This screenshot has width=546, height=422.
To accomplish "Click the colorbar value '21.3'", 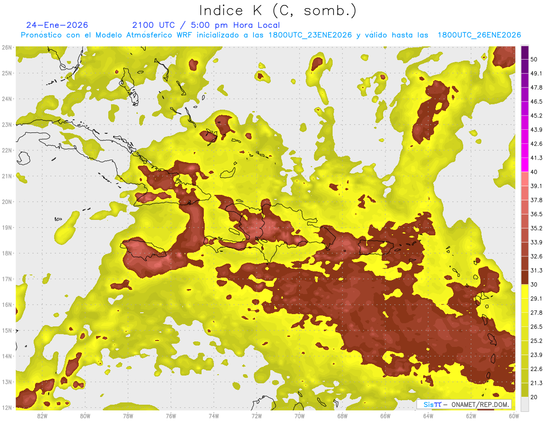I will [x=536, y=383].
